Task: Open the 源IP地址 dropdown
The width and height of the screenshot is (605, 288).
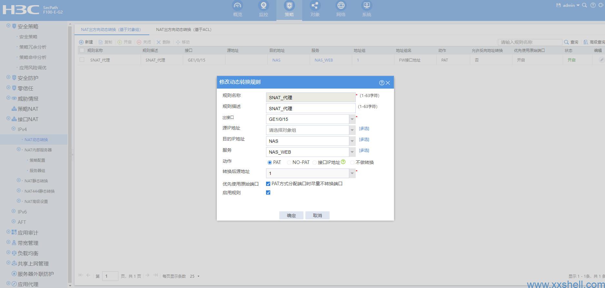Action: pos(352,130)
